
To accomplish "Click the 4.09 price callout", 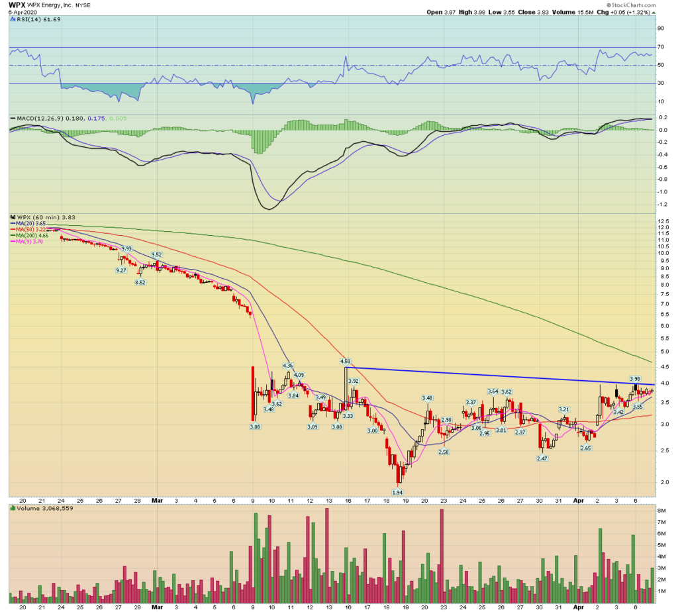I will pos(299,375).
